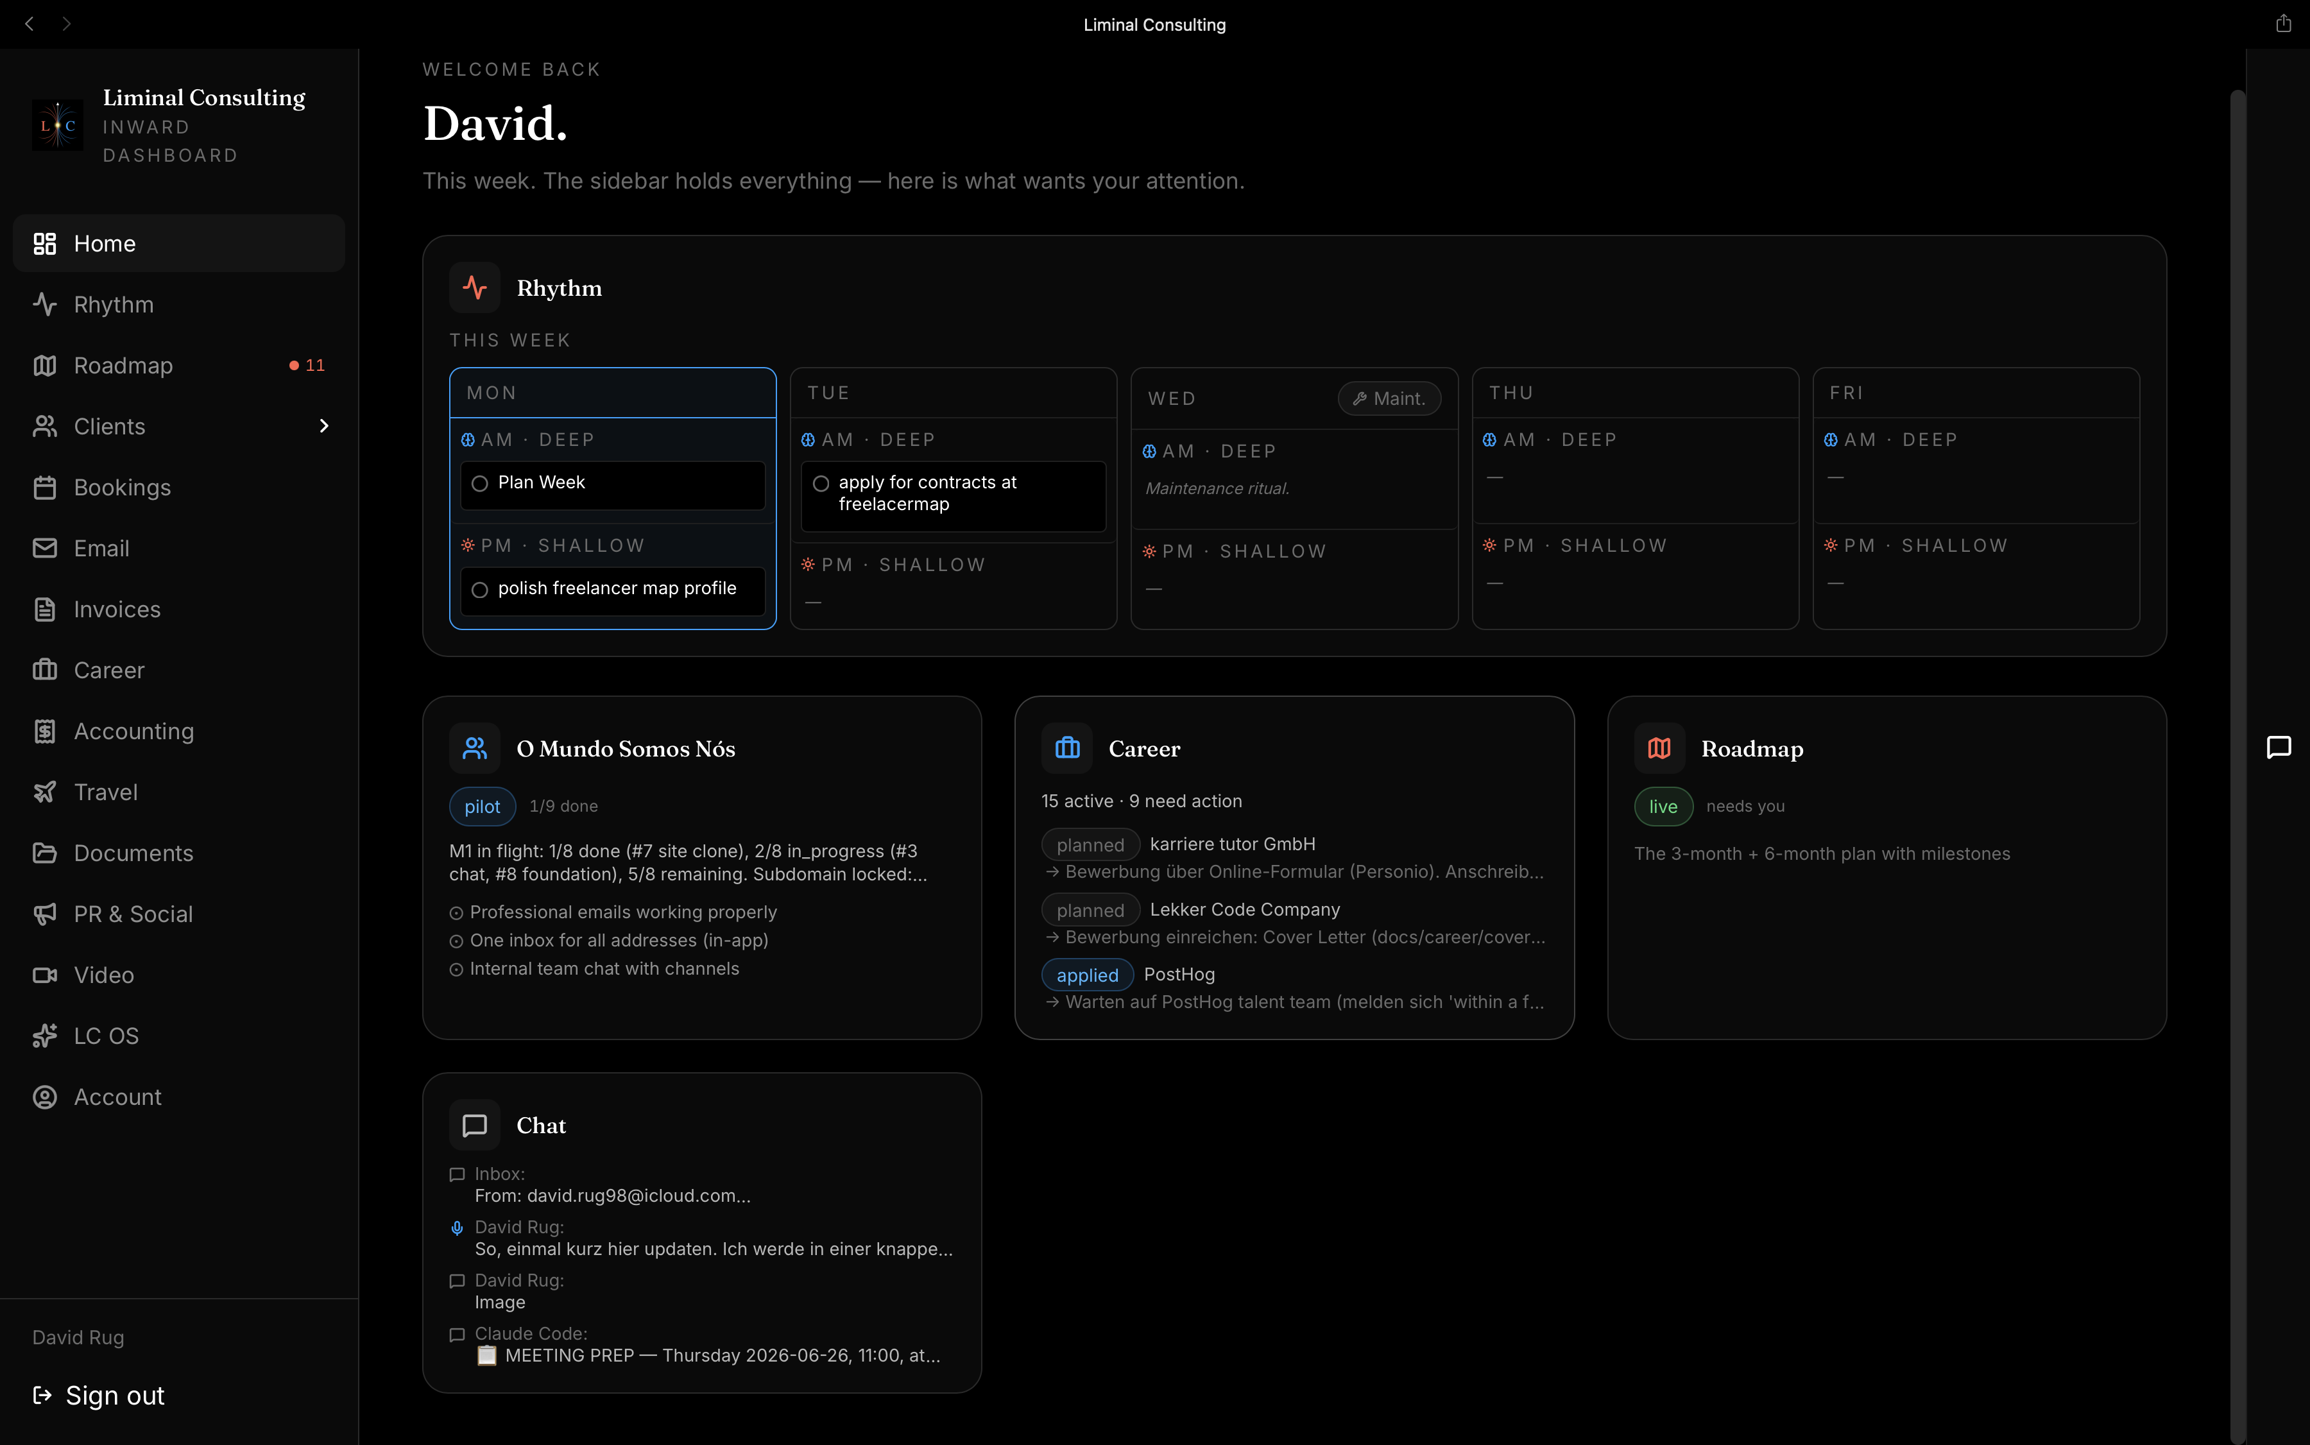Screen dimensions: 2310x1445
Task: Check off apply for contracts at freelancermap
Action: pyautogui.click(x=821, y=484)
